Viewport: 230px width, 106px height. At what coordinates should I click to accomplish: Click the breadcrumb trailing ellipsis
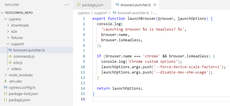click(x=155, y=13)
